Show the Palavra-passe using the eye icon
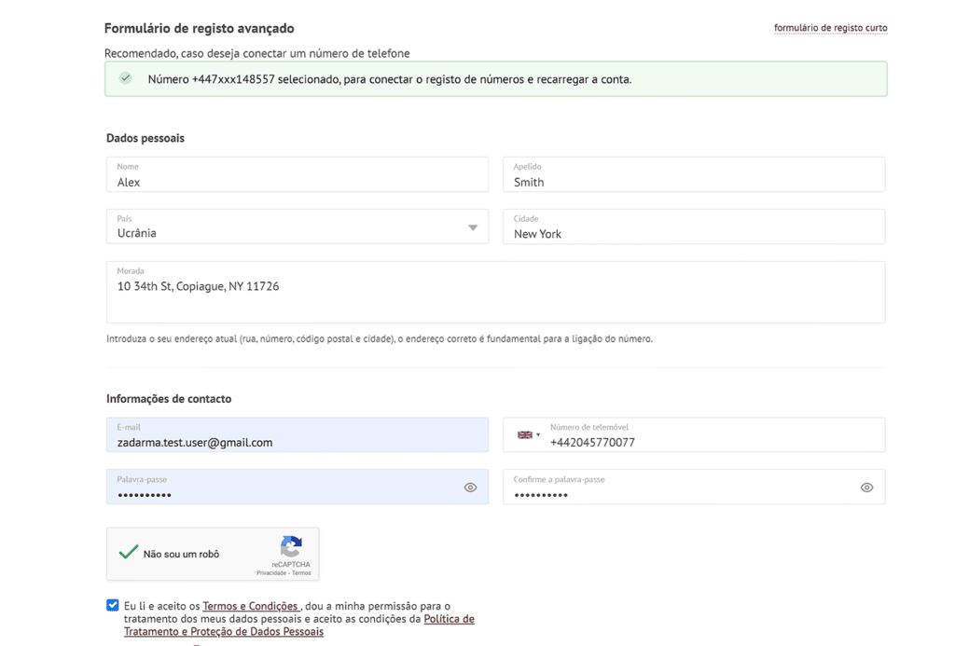This screenshot has height=646, width=955. pyautogui.click(x=470, y=487)
